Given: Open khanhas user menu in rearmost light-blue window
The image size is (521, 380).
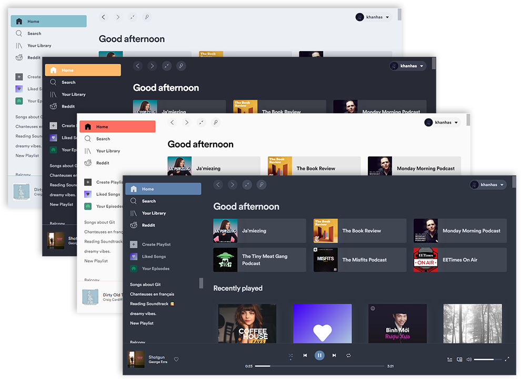Looking at the screenshot, I should pos(374,17).
